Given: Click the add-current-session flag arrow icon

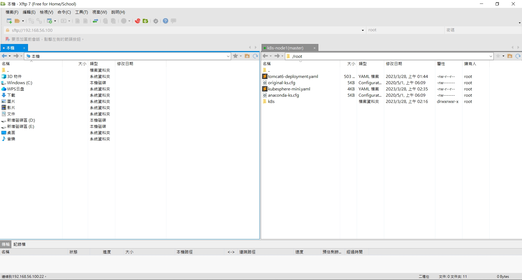Looking at the screenshot, I should 8,39.
